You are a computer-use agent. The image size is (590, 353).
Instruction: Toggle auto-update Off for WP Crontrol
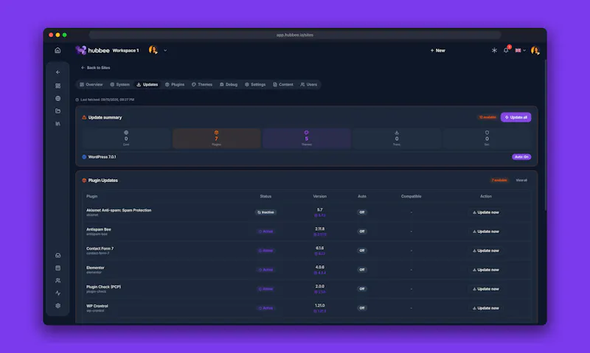[x=361, y=308]
